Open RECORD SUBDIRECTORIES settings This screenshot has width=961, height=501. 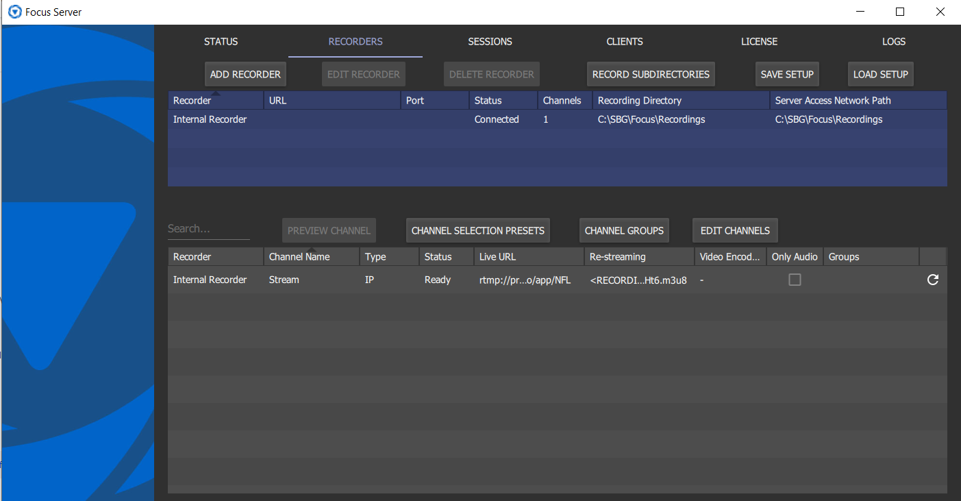(651, 74)
